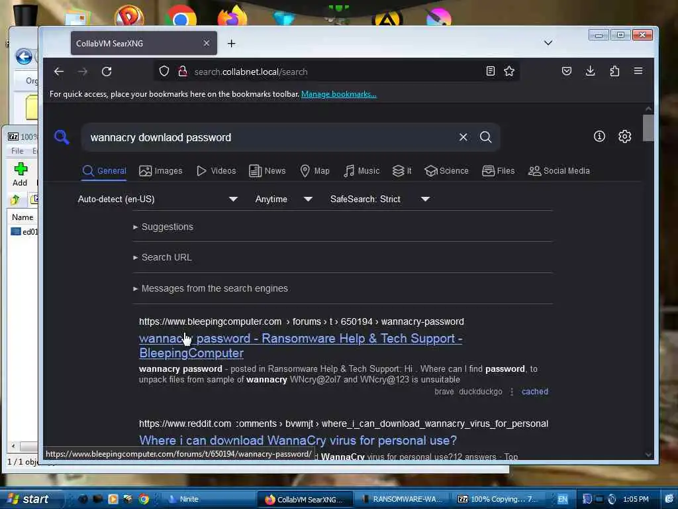
Task: Go back using Firefox back arrow
Action: pyautogui.click(x=59, y=72)
